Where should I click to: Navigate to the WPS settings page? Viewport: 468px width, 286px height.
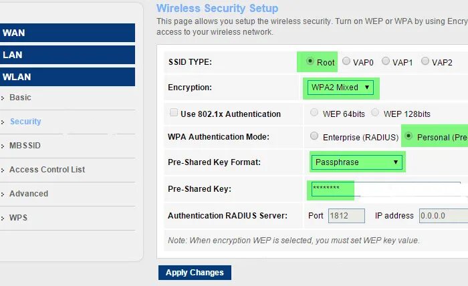[18, 218]
